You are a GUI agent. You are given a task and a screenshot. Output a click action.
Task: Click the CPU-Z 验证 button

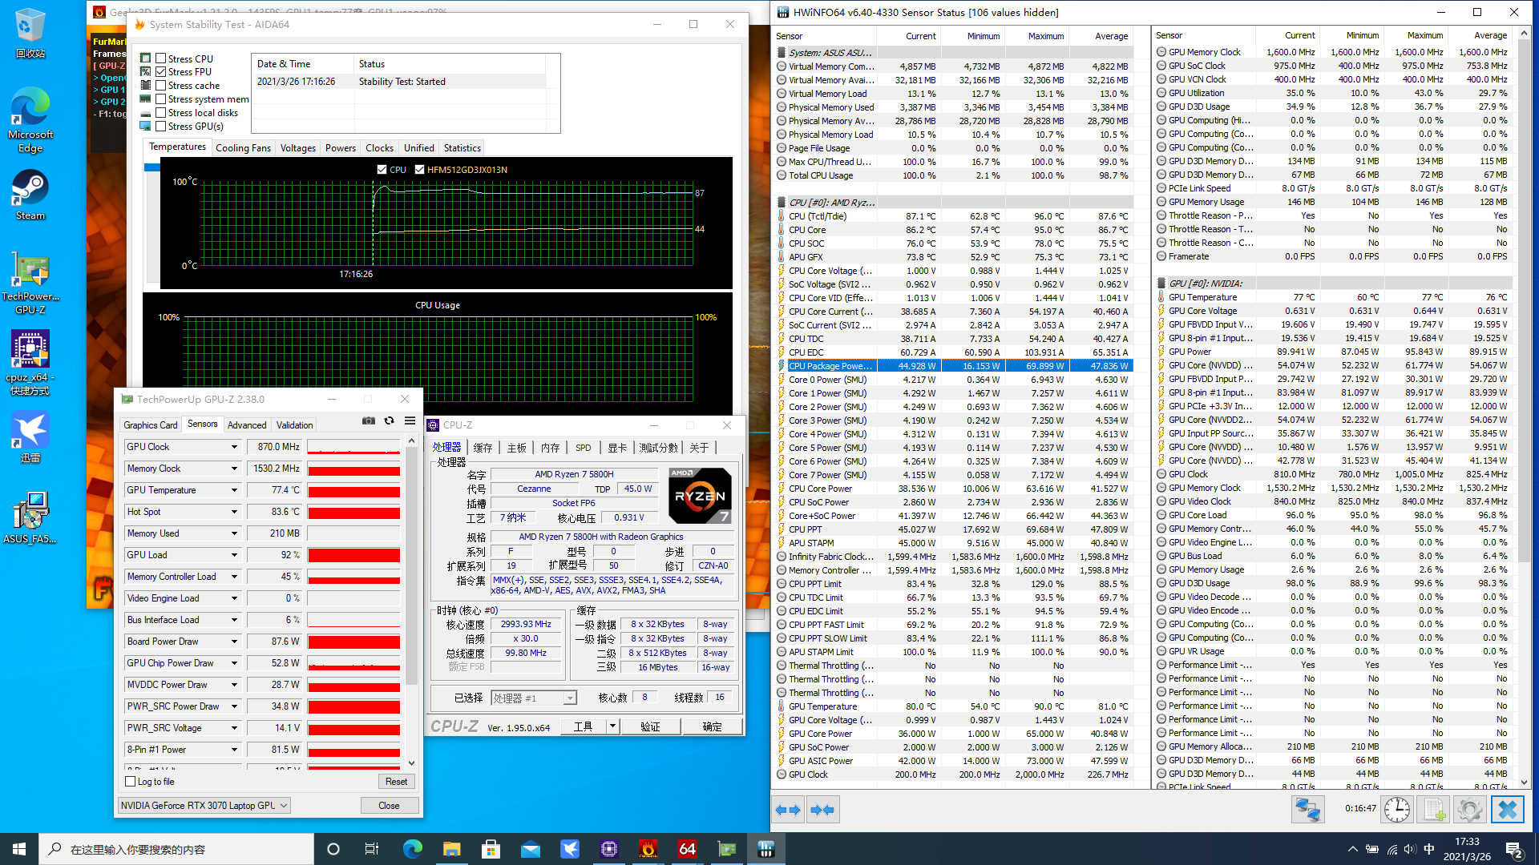[x=650, y=726]
